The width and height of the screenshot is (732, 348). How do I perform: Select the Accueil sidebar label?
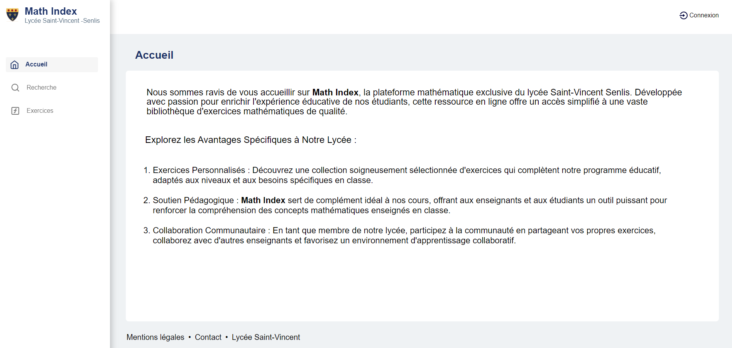(36, 65)
